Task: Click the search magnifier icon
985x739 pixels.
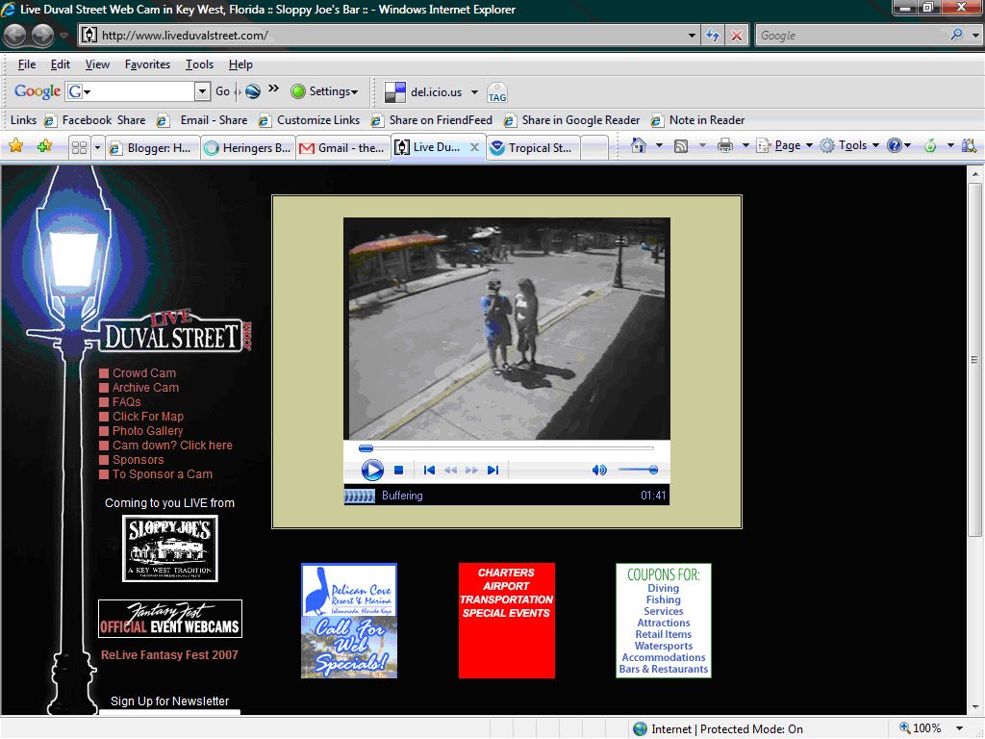Action: (956, 36)
